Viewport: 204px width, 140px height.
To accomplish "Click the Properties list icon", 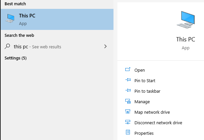I will pyautogui.click(x=128, y=132).
